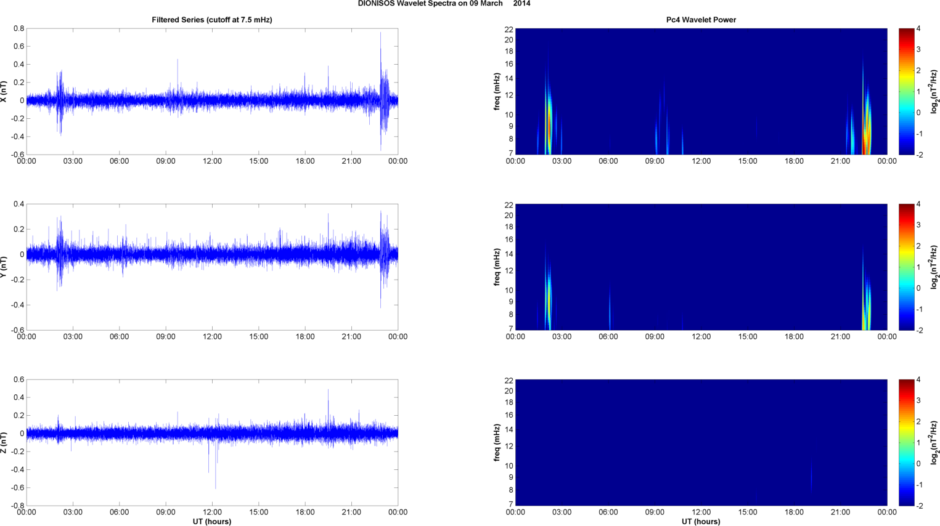The height and width of the screenshot is (526, 940).
Task: Click the 'Z (nT)' axis label
Action: [x=4, y=442]
